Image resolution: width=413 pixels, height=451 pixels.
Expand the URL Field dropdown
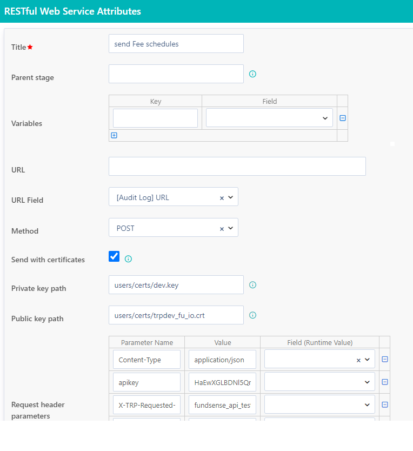pyautogui.click(x=231, y=197)
